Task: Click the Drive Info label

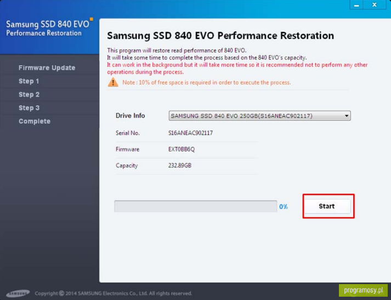Action: [x=130, y=116]
